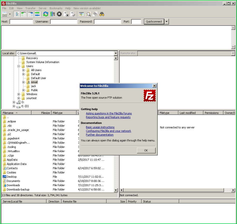Viewport: 237px width, 224px height.
Task: Click the Port input field
Action: (136, 22)
